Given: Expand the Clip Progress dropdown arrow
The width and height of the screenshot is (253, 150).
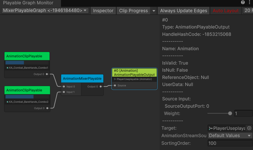Looking at the screenshot, I should click(154, 11).
